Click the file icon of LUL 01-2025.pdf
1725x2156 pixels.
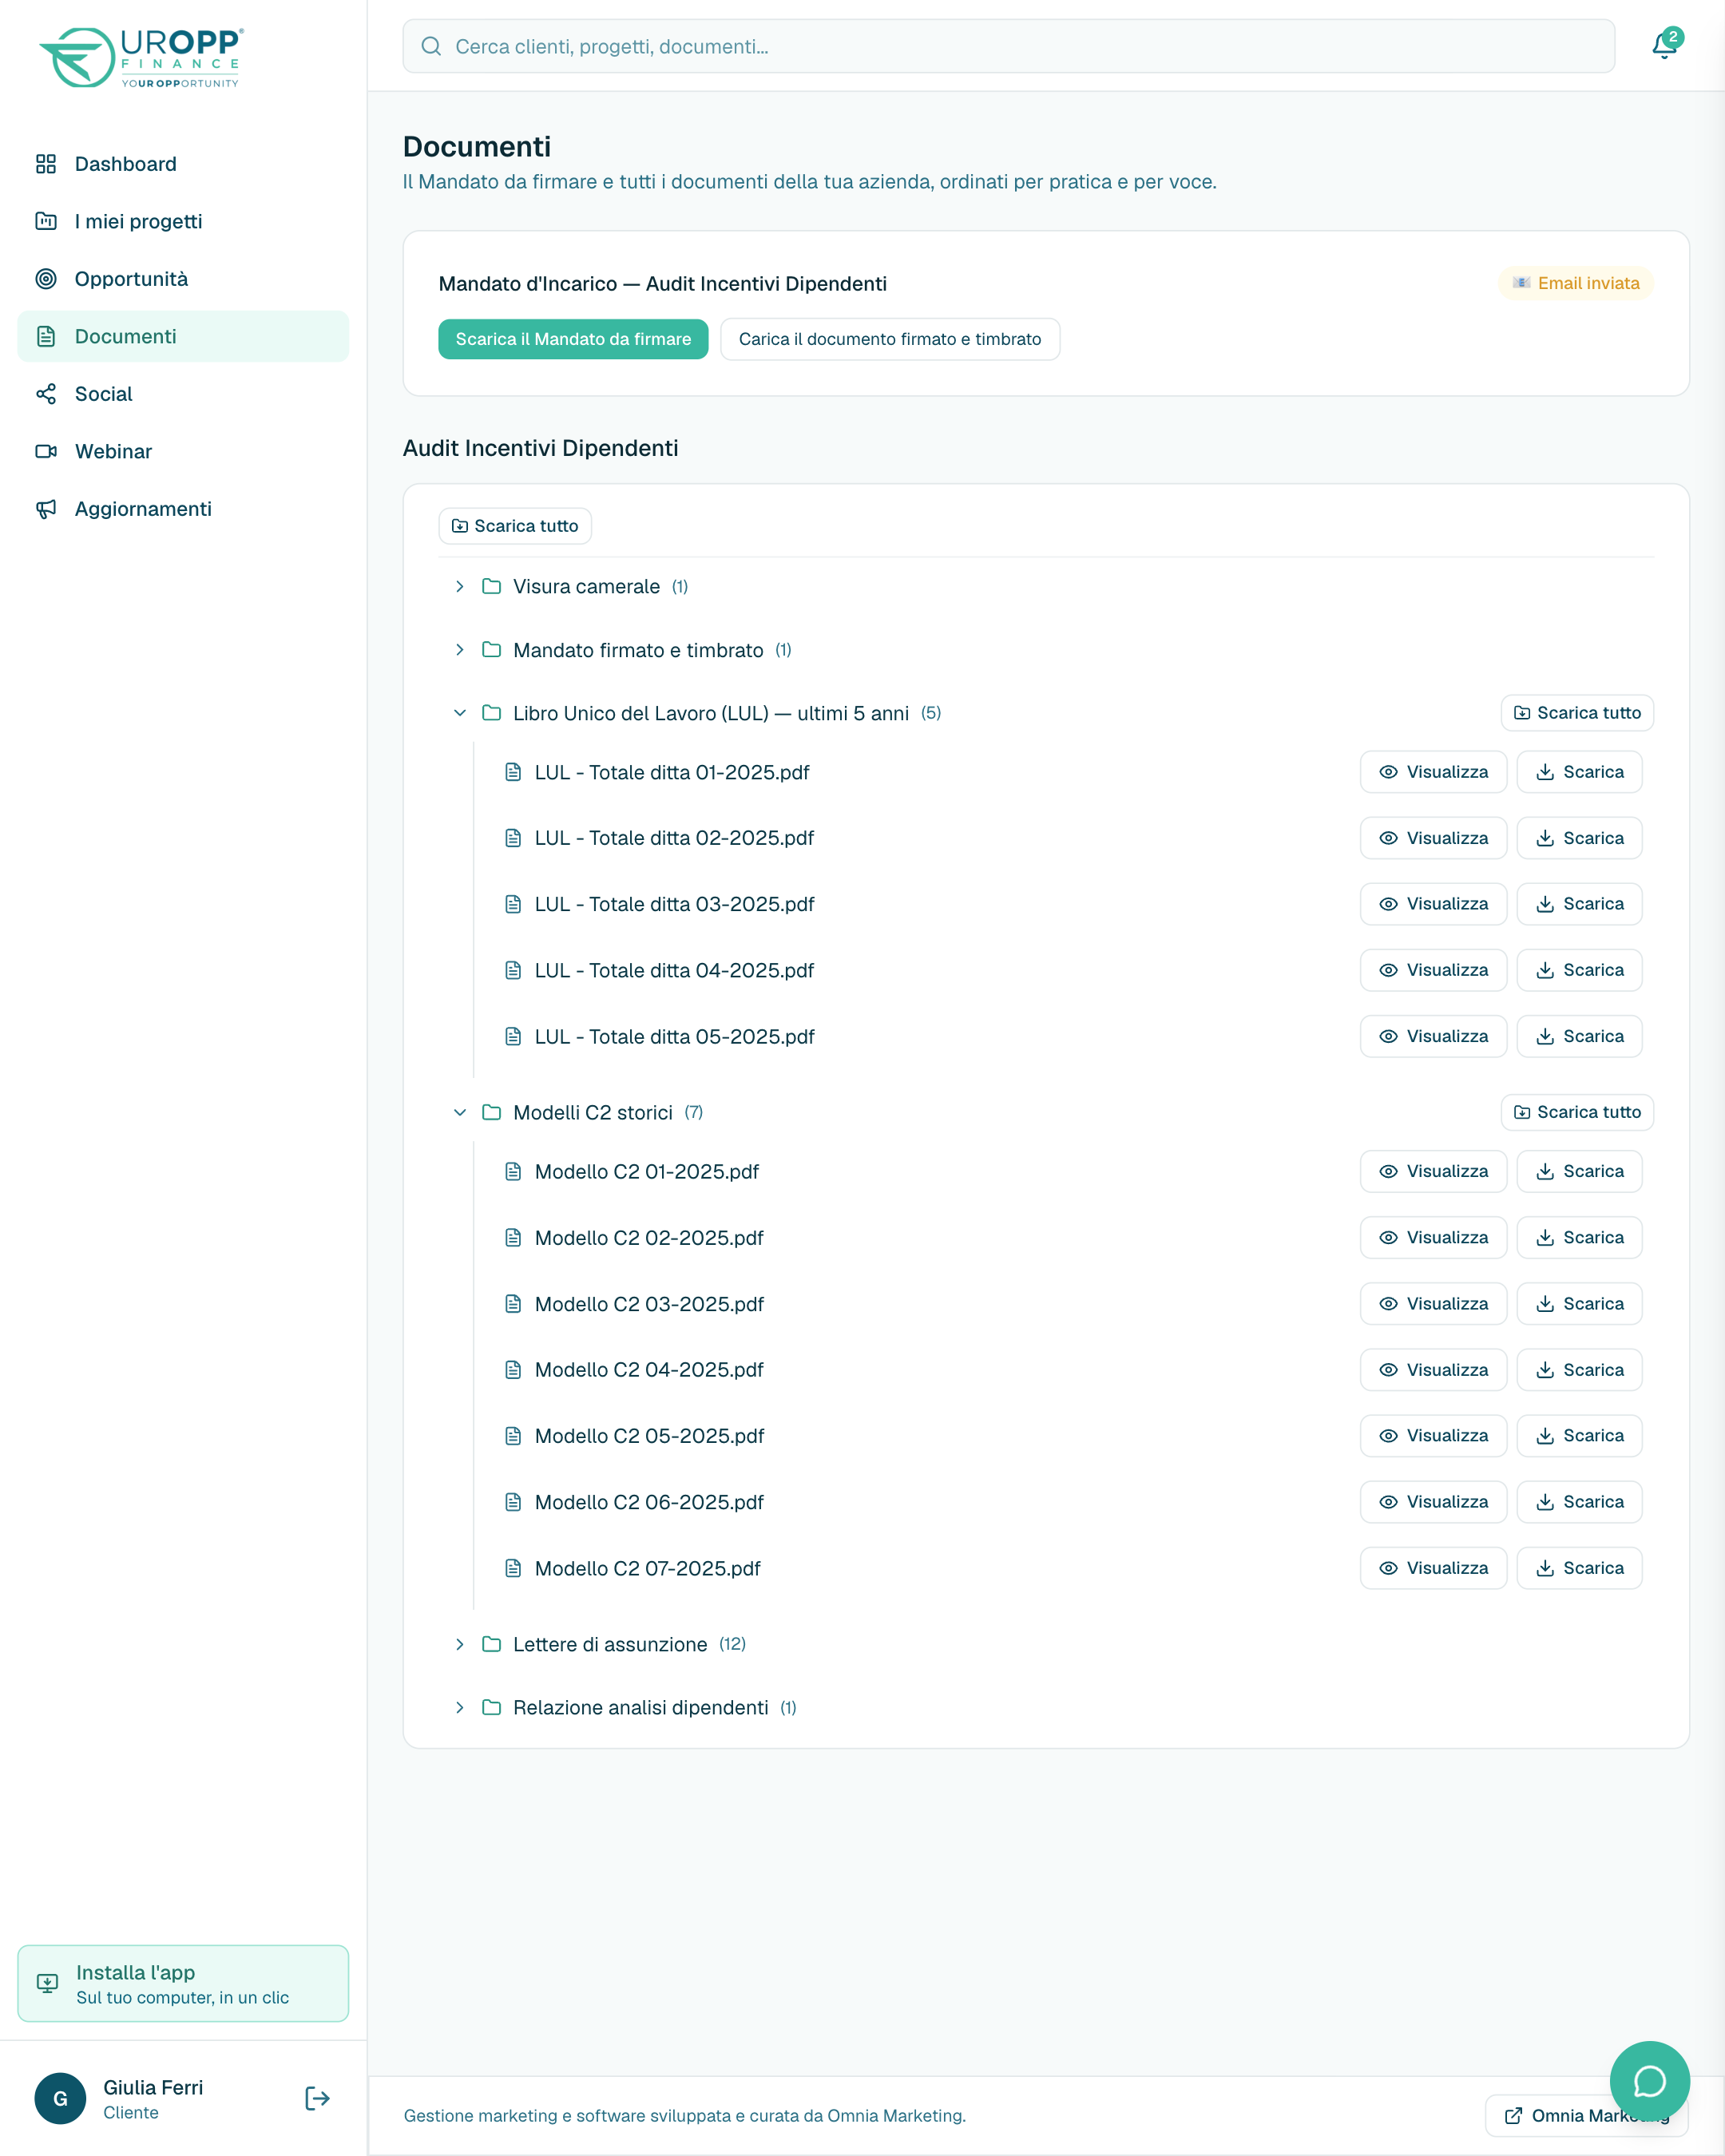point(513,772)
